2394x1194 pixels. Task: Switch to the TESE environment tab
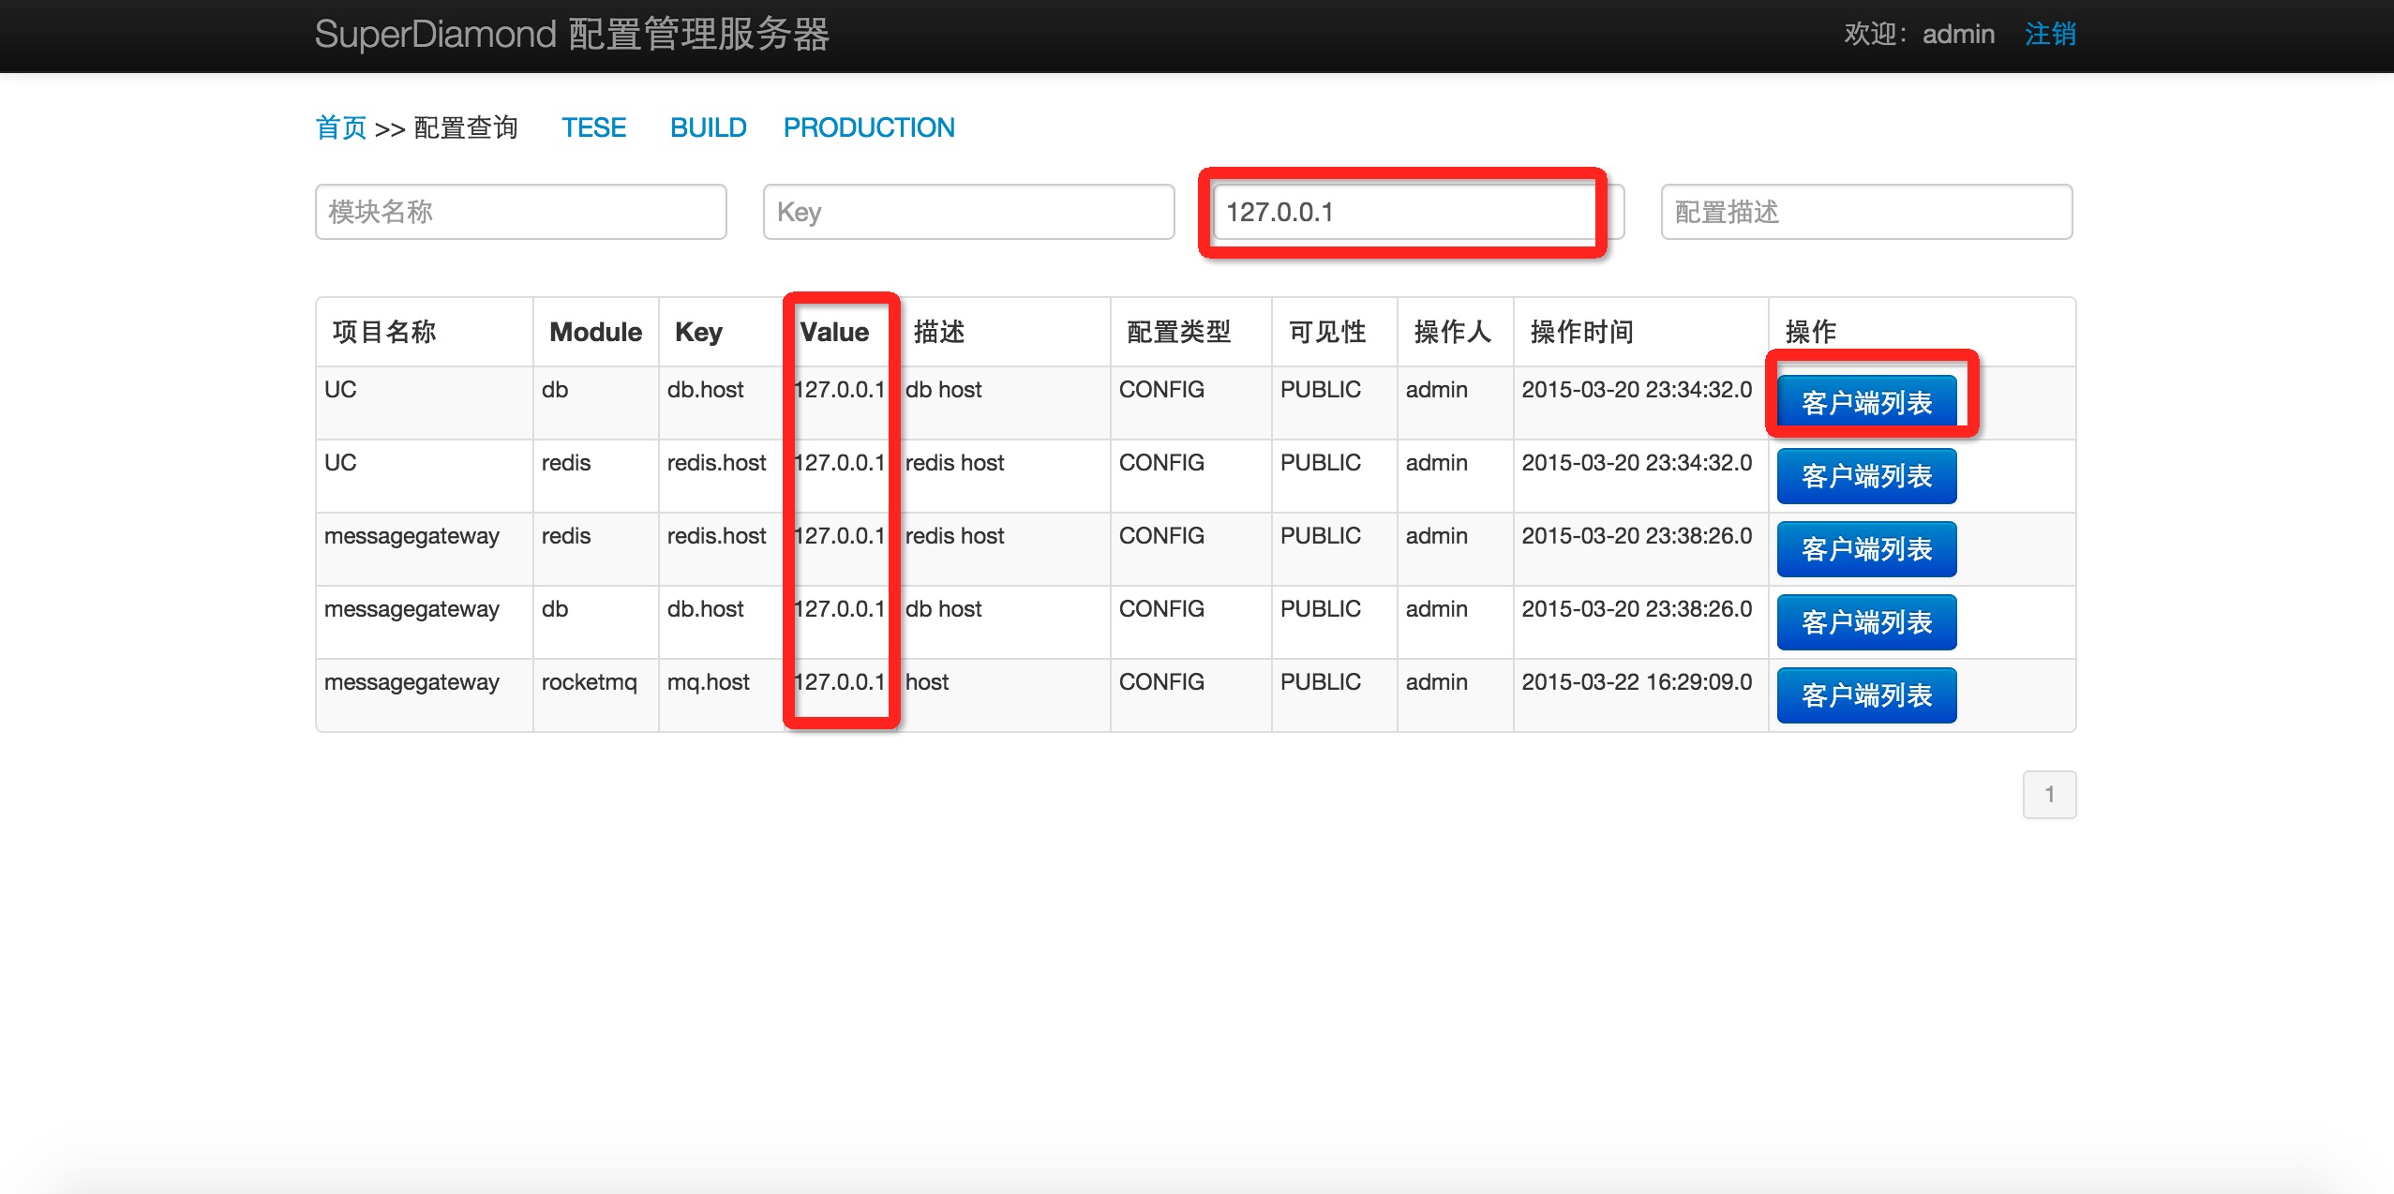(x=593, y=127)
